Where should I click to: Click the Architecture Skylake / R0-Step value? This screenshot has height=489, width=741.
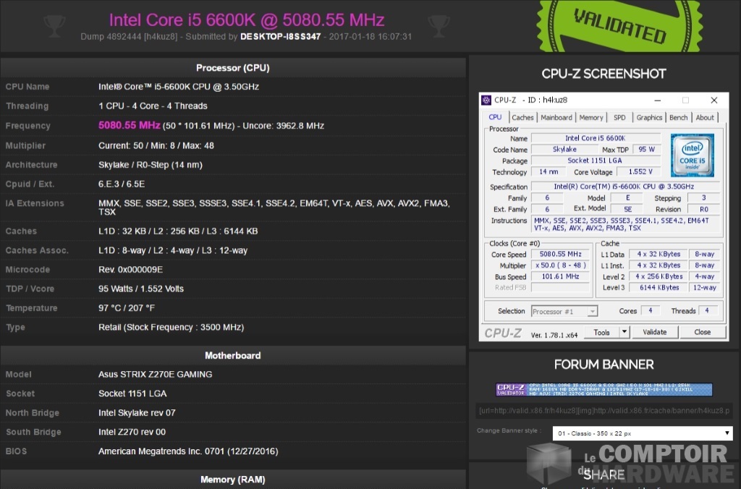[151, 165]
